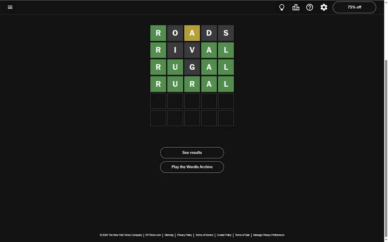Open the hamburger navigation menu
Image resolution: width=388 pixels, height=242 pixels.
pyautogui.click(x=10, y=7)
